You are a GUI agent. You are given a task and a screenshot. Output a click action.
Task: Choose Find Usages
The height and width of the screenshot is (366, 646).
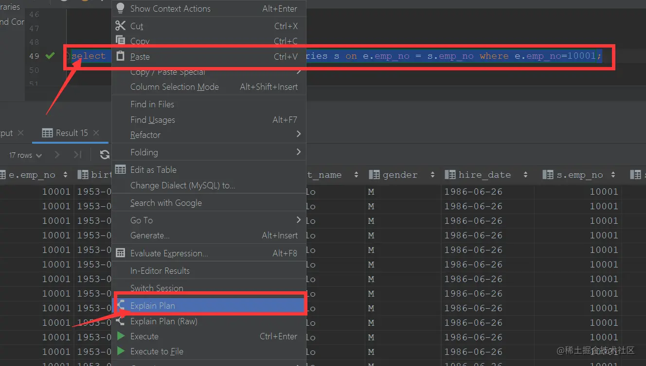209,119
